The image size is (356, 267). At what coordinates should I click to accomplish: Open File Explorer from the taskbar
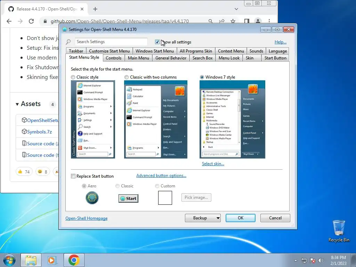pyautogui.click(x=31, y=260)
